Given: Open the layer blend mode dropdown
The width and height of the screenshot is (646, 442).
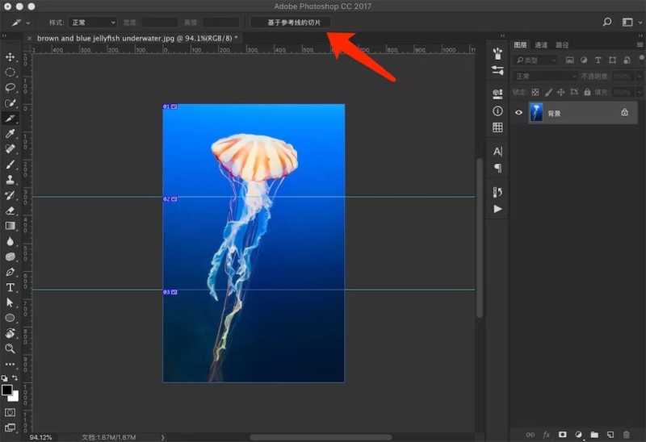Looking at the screenshot, I should coord(545,76).
